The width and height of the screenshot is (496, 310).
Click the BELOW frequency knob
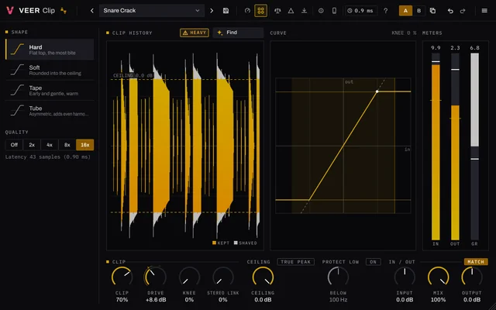[338, 277]
